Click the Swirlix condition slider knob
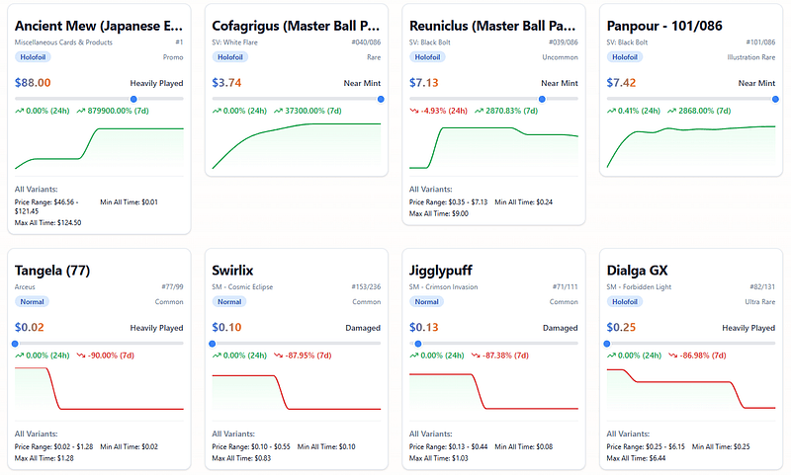 point(213,344)
